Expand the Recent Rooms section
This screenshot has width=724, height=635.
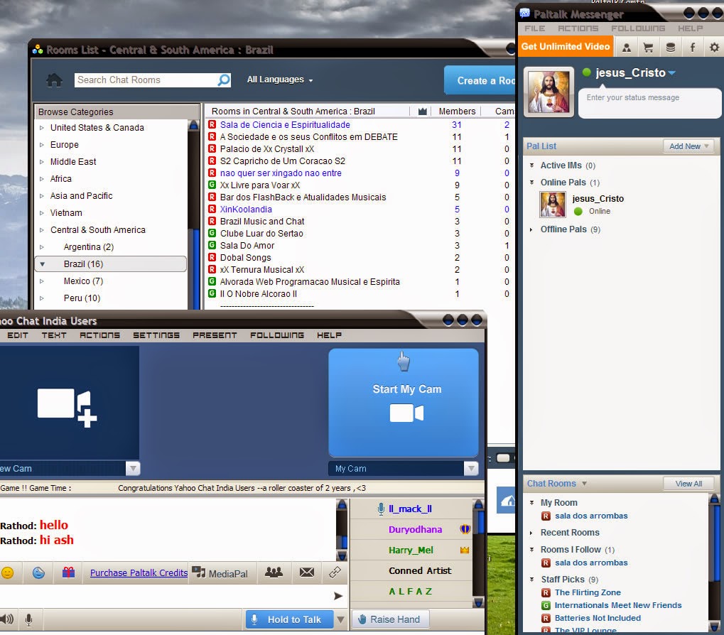[531, 533]
